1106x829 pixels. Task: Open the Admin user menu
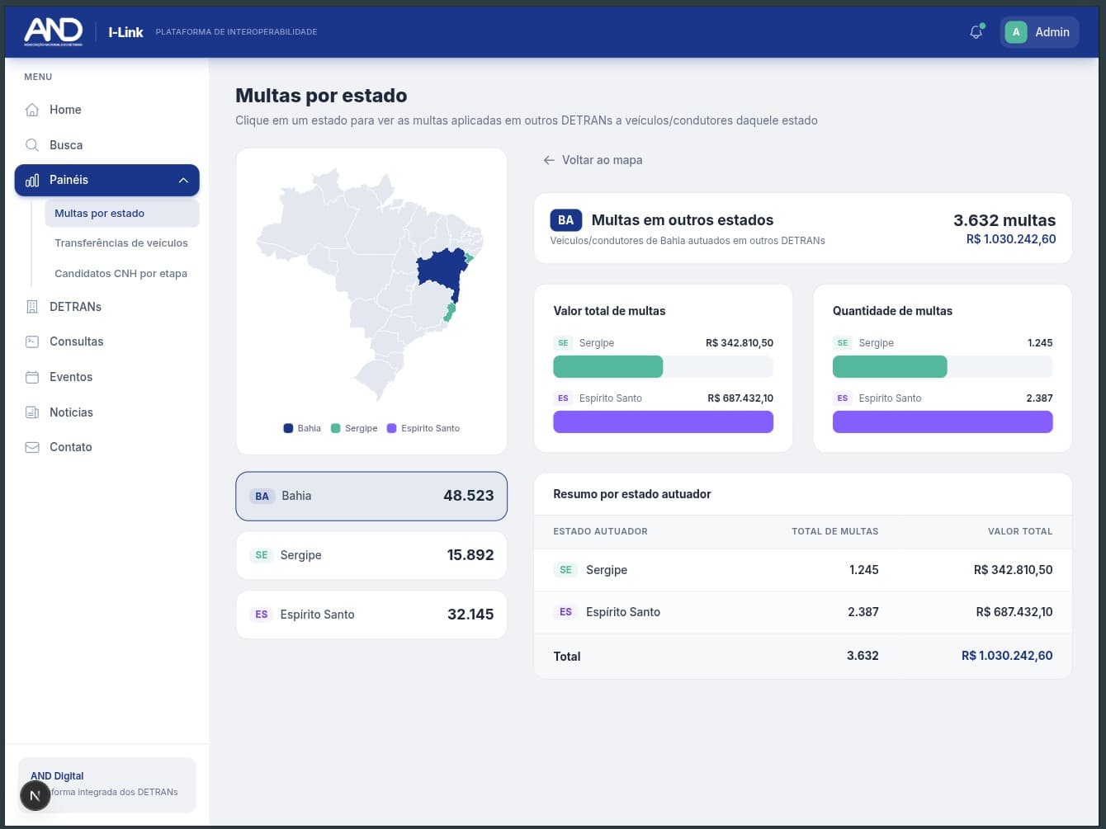click(1038, 32)
